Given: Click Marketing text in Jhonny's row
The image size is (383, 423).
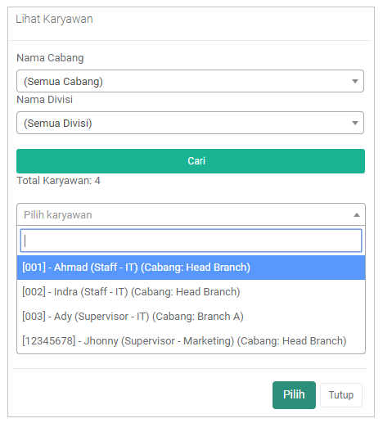Looking at the screenshot, I should [x=207, y=341].
